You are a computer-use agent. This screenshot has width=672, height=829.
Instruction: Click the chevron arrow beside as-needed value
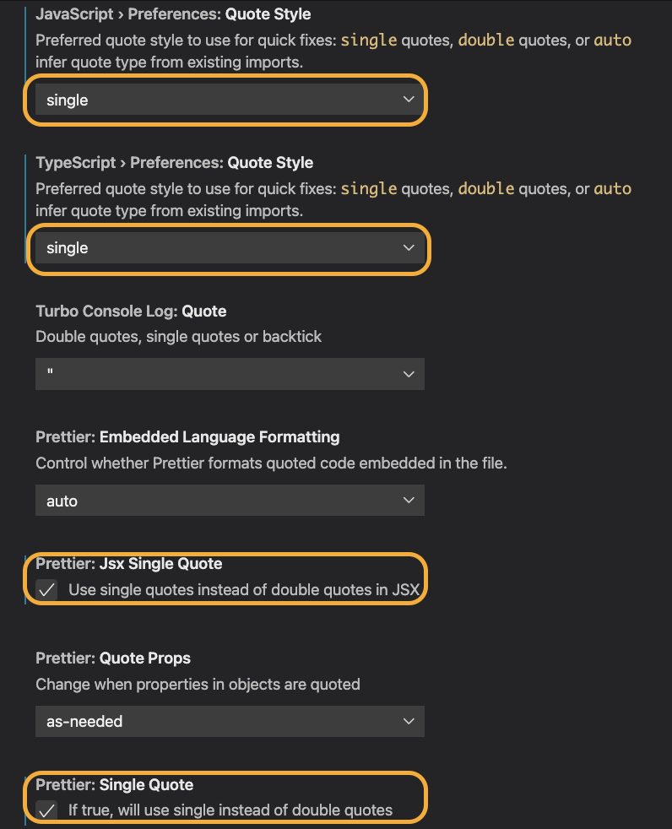tap(409, 721)
